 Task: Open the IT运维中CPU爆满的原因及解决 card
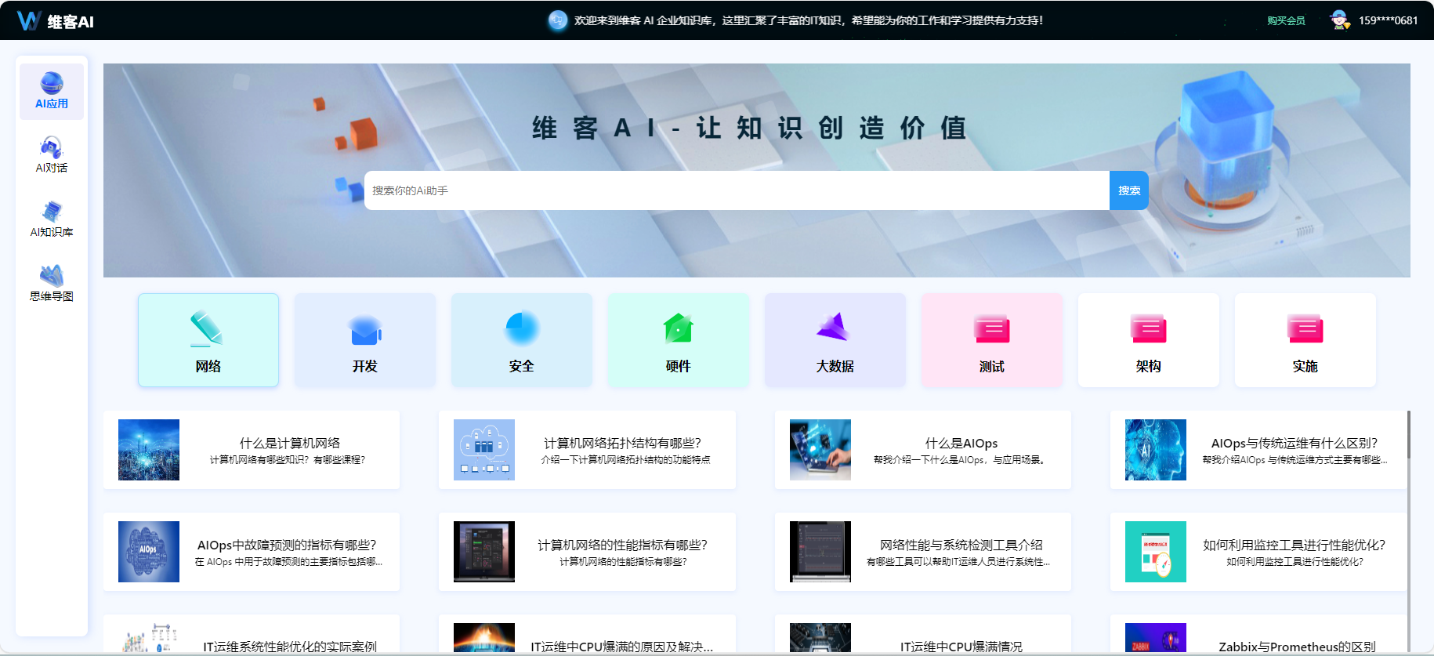tap(587, 634)
